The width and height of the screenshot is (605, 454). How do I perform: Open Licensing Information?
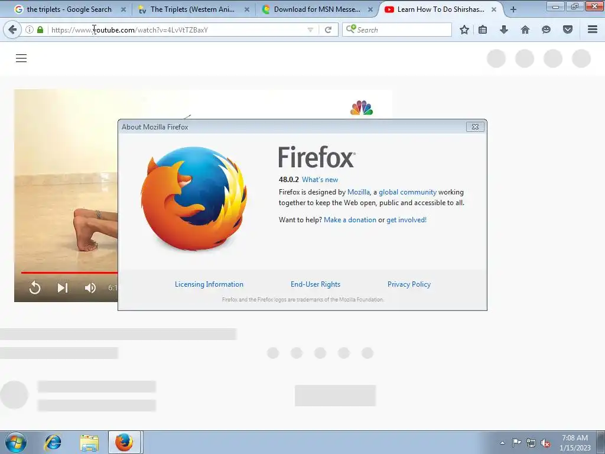[x=209, y=284]
